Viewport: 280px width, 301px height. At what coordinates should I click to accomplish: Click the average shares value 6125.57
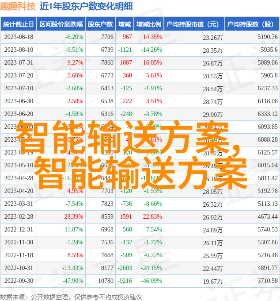click(x=268, y=152)
